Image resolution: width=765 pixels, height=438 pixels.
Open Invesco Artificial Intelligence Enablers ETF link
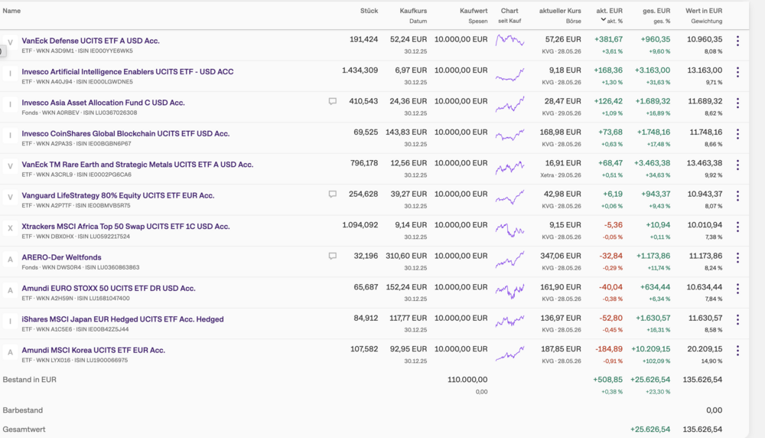127,71
